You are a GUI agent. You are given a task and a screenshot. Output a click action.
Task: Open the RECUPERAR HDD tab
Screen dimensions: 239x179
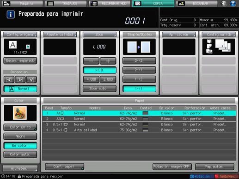click(x=110, y=3)
